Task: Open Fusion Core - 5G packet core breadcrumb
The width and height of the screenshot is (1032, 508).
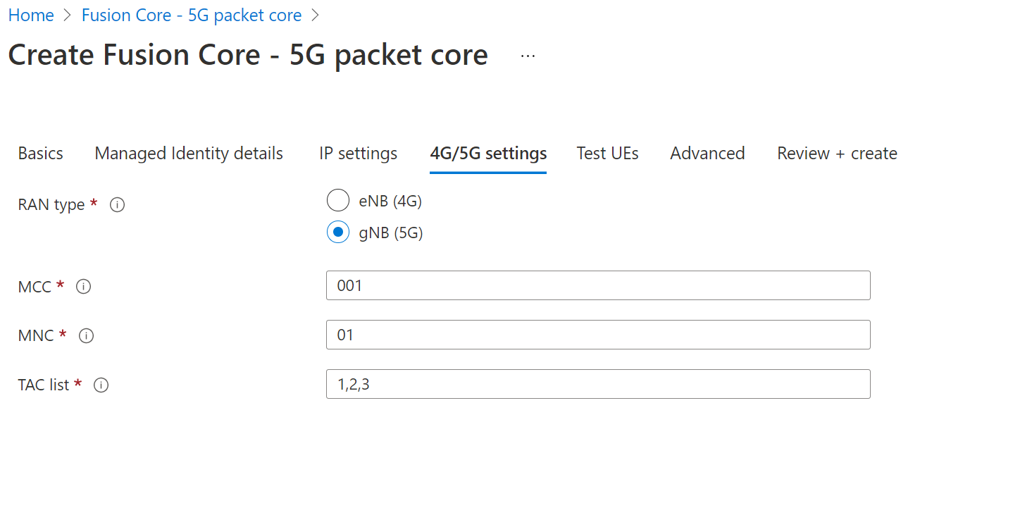Action: click(x=192, y=16)
